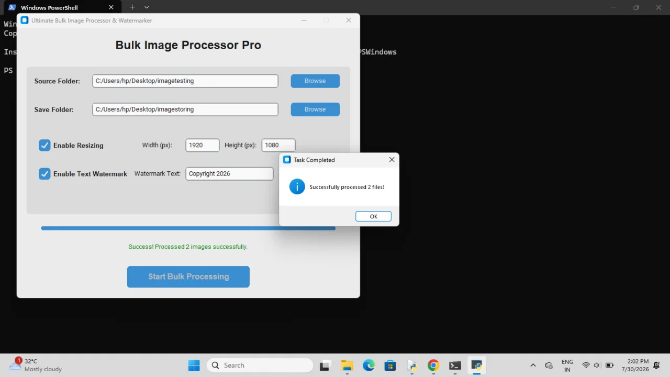Click the ENG IN language indicator
The width and height of the screenshot is (670, 377).
pos(567,365)
